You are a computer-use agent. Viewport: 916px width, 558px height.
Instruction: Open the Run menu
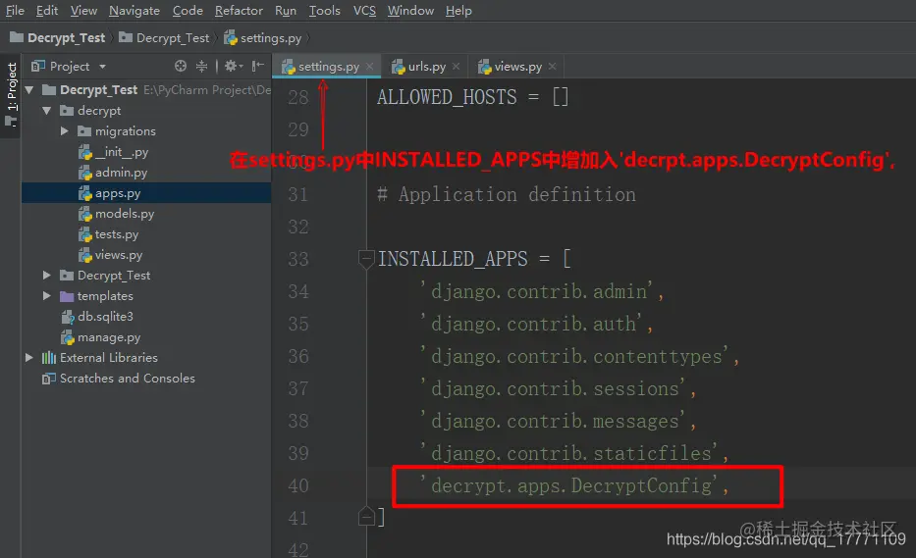(286, 11)
